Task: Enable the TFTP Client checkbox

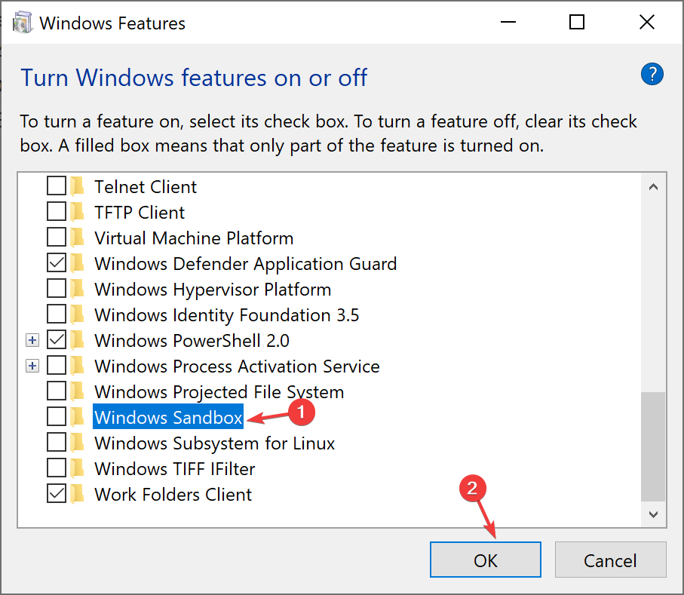Action: tap(57, 212)
